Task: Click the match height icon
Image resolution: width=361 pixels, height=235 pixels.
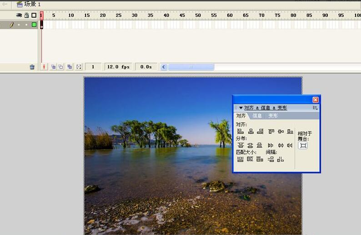Action: pyautogui.click(x=250, y=159)
